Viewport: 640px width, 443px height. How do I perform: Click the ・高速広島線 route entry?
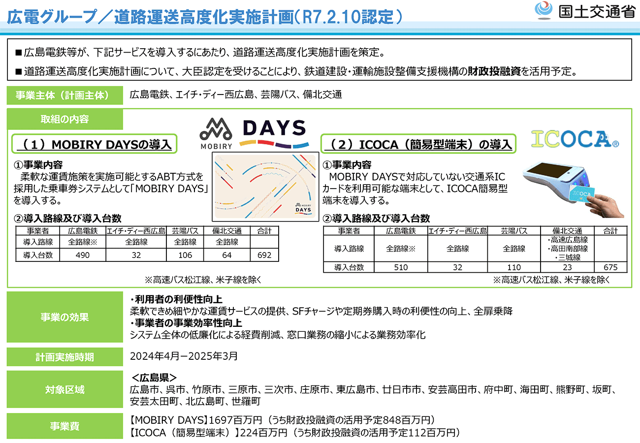click(x=567, y=240)
